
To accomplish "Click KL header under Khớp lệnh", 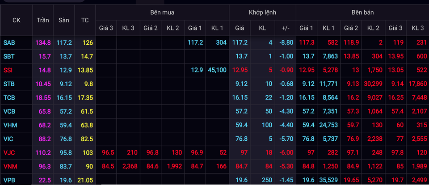I will click(x=262, y=28).
